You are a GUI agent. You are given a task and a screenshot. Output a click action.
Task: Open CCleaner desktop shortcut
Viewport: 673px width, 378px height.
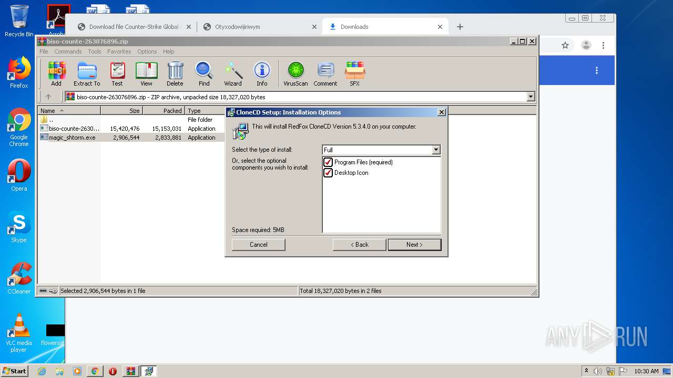coord(19,279)
